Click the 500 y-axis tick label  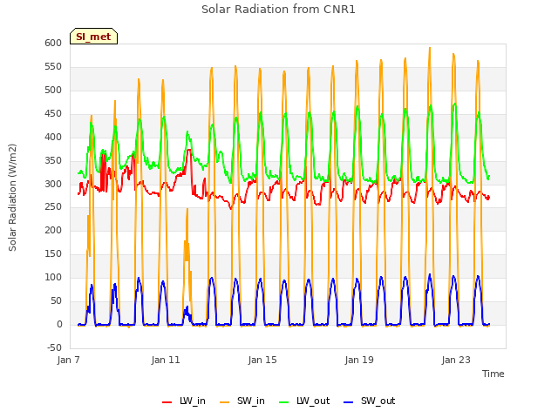(x=53, y=90)
